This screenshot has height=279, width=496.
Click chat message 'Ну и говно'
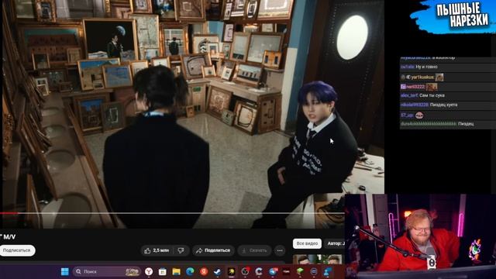tap(426, 67)
